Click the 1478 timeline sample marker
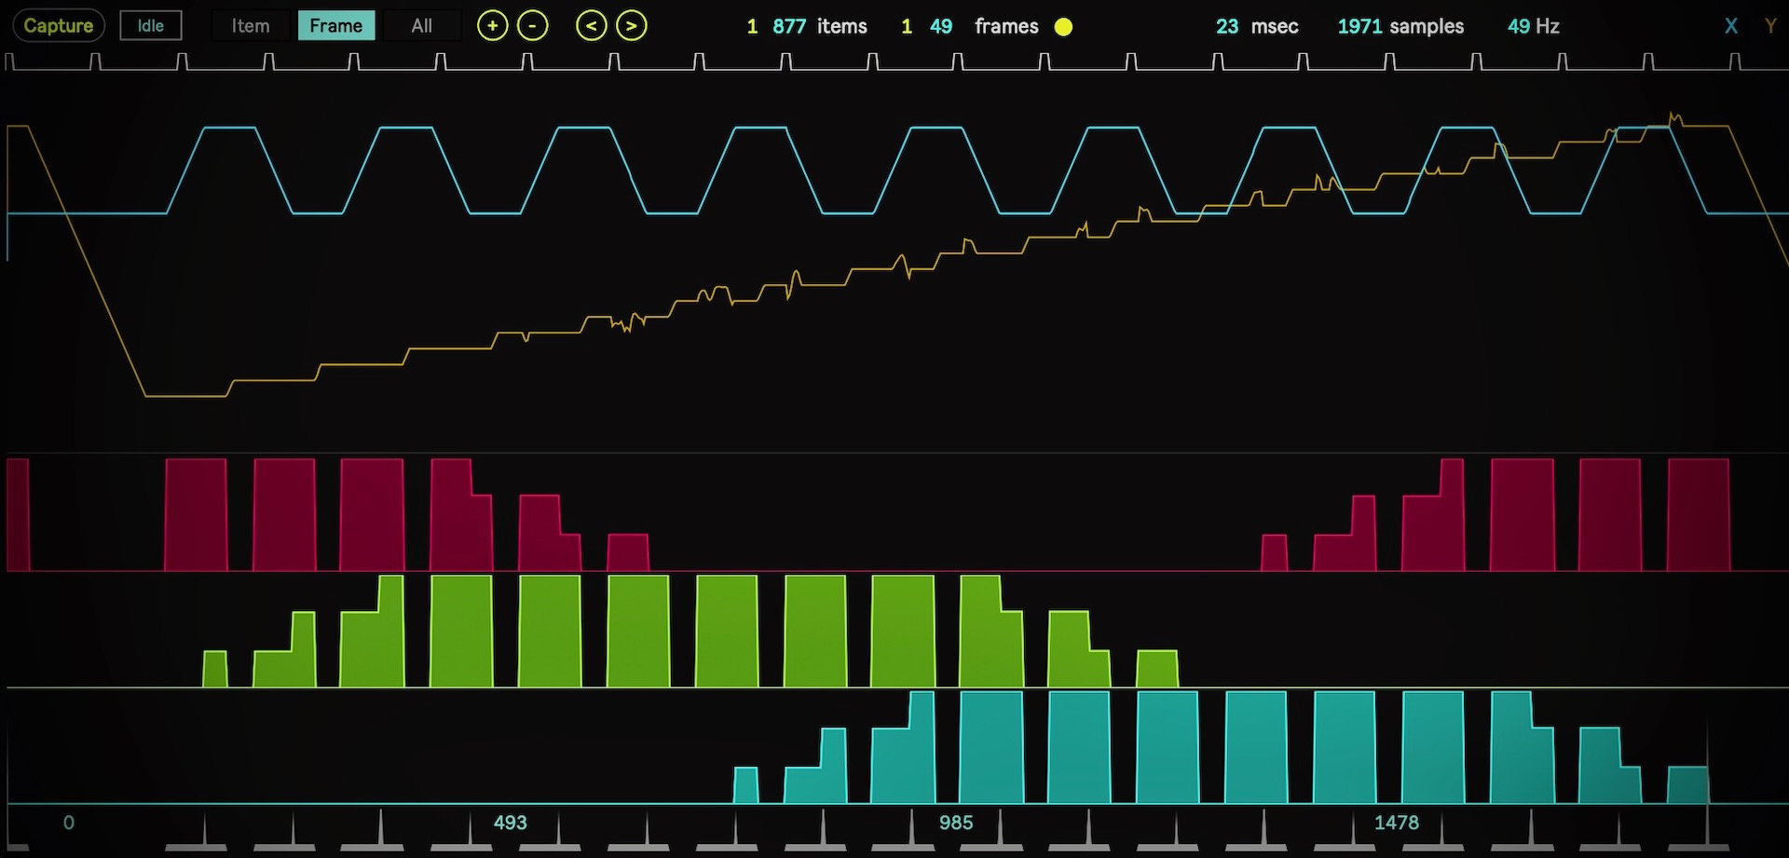 coord(1397,823)
